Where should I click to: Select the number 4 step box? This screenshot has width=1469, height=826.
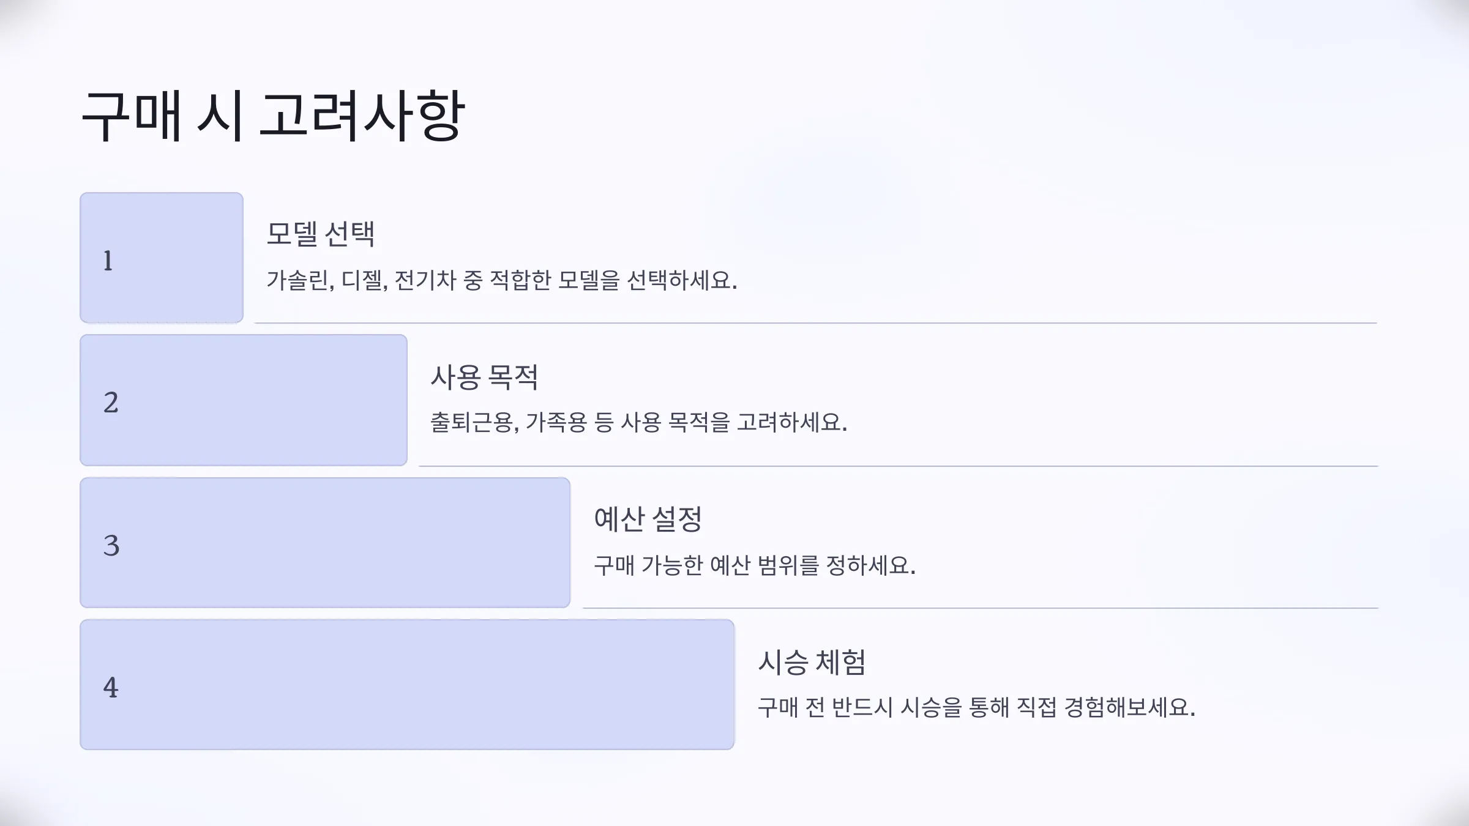click(x=407, y=685)
